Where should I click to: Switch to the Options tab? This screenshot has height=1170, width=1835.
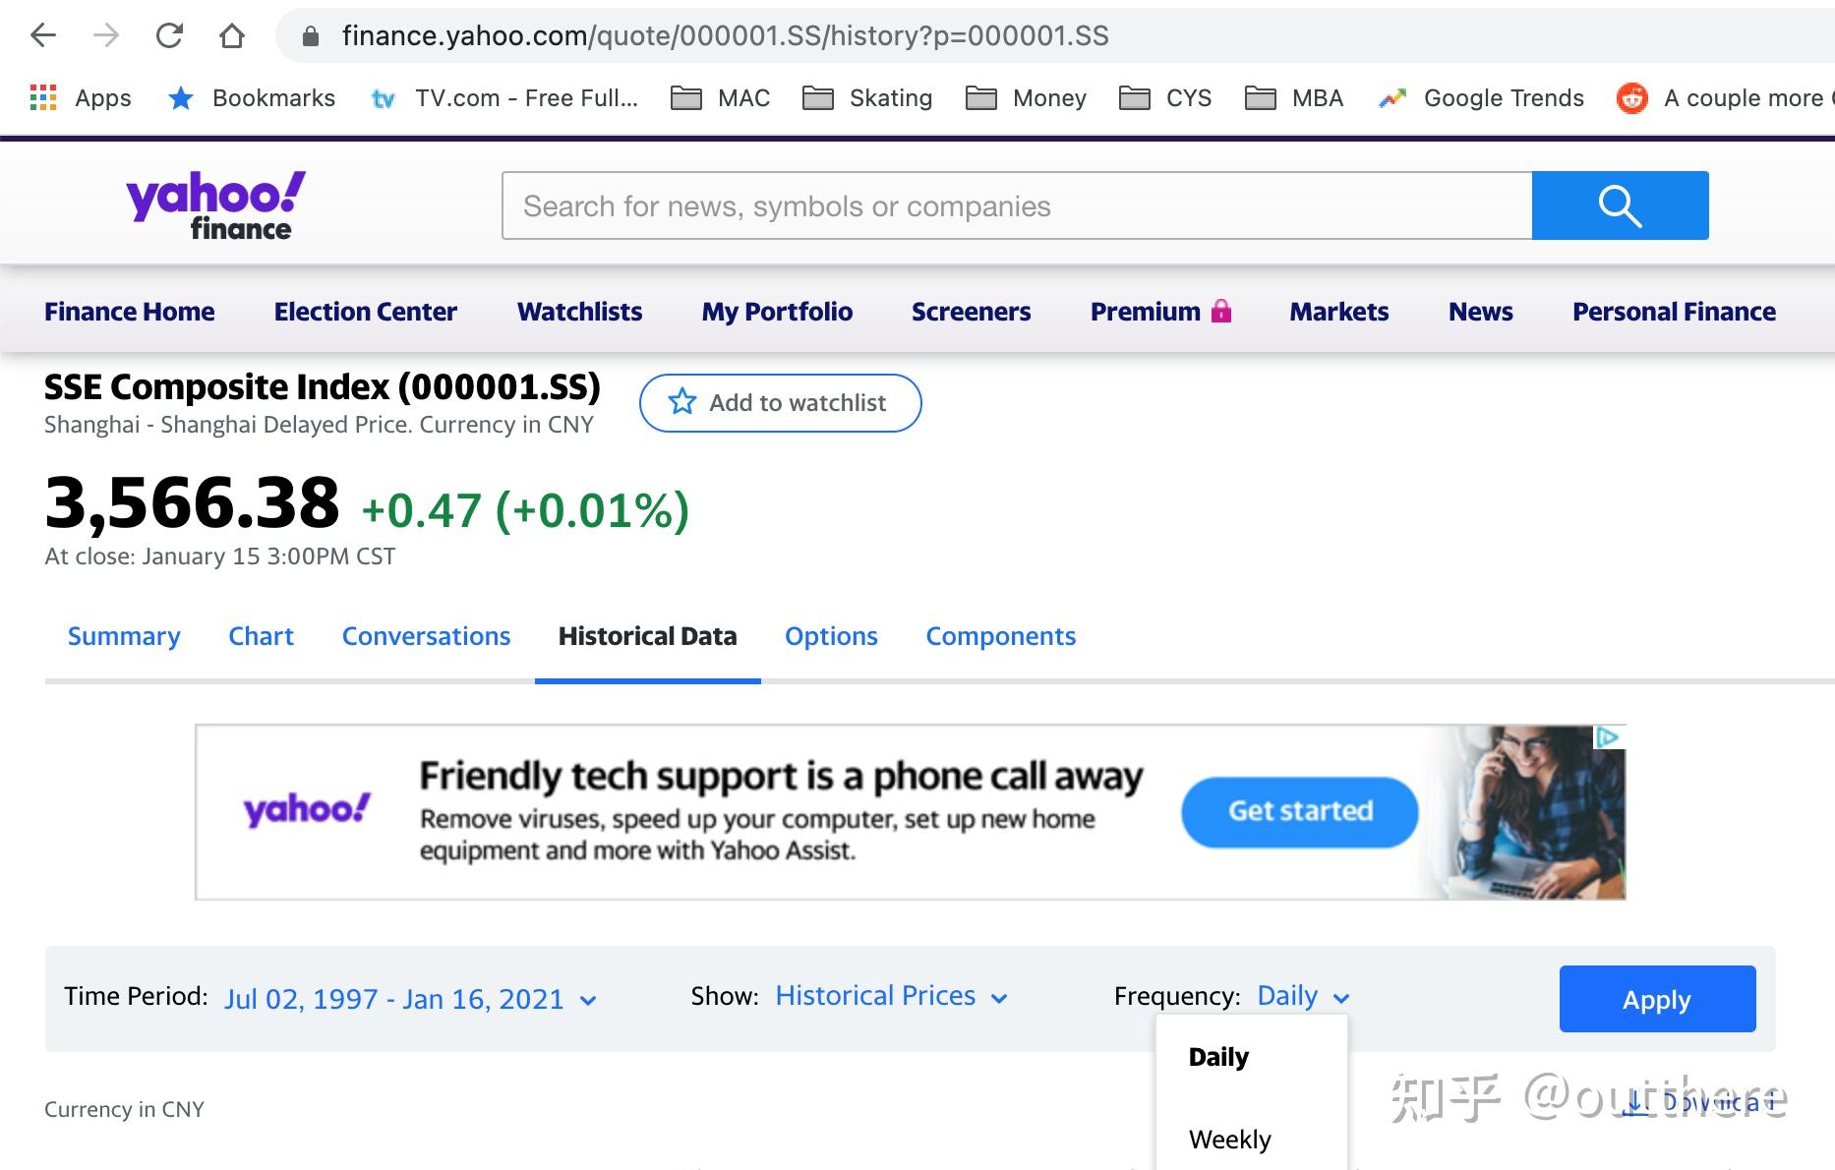click(831, 636)
